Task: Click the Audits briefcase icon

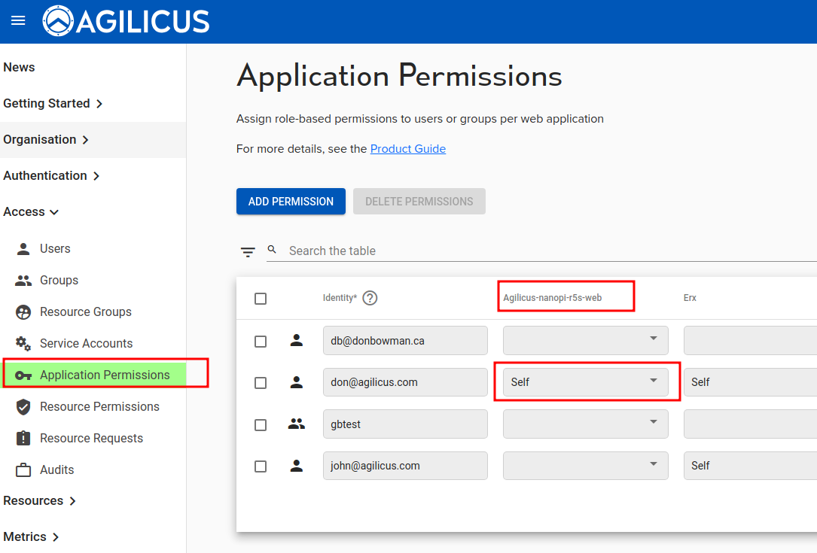Action: click(x=24, y=469)
